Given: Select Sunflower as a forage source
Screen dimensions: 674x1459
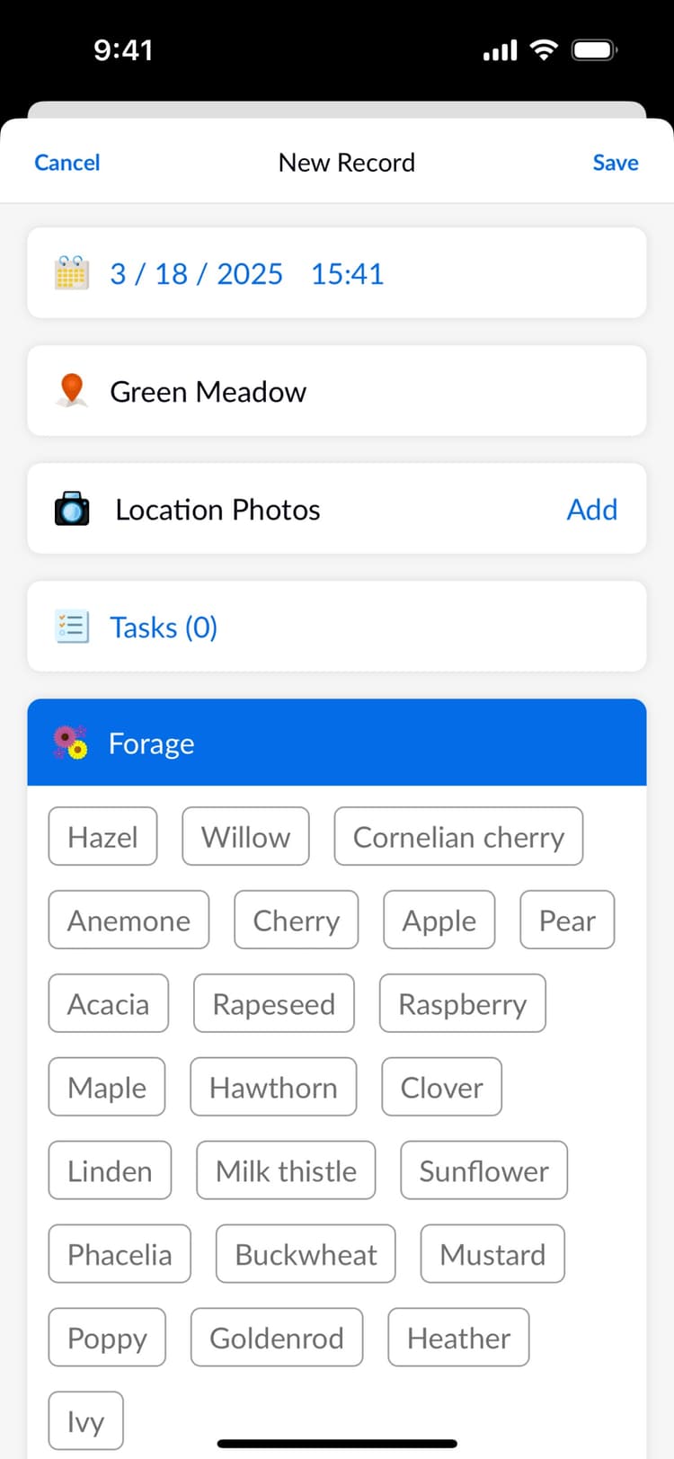Looking at the screenshot, I should [x=483, y=1170].
